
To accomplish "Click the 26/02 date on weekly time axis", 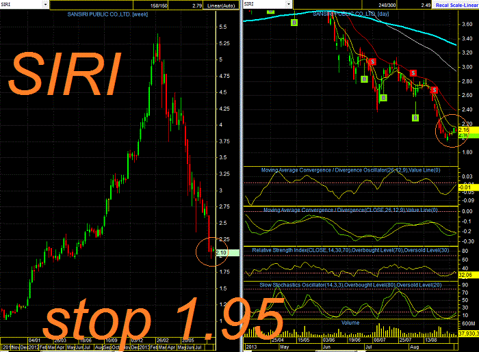I will [162, 340].
